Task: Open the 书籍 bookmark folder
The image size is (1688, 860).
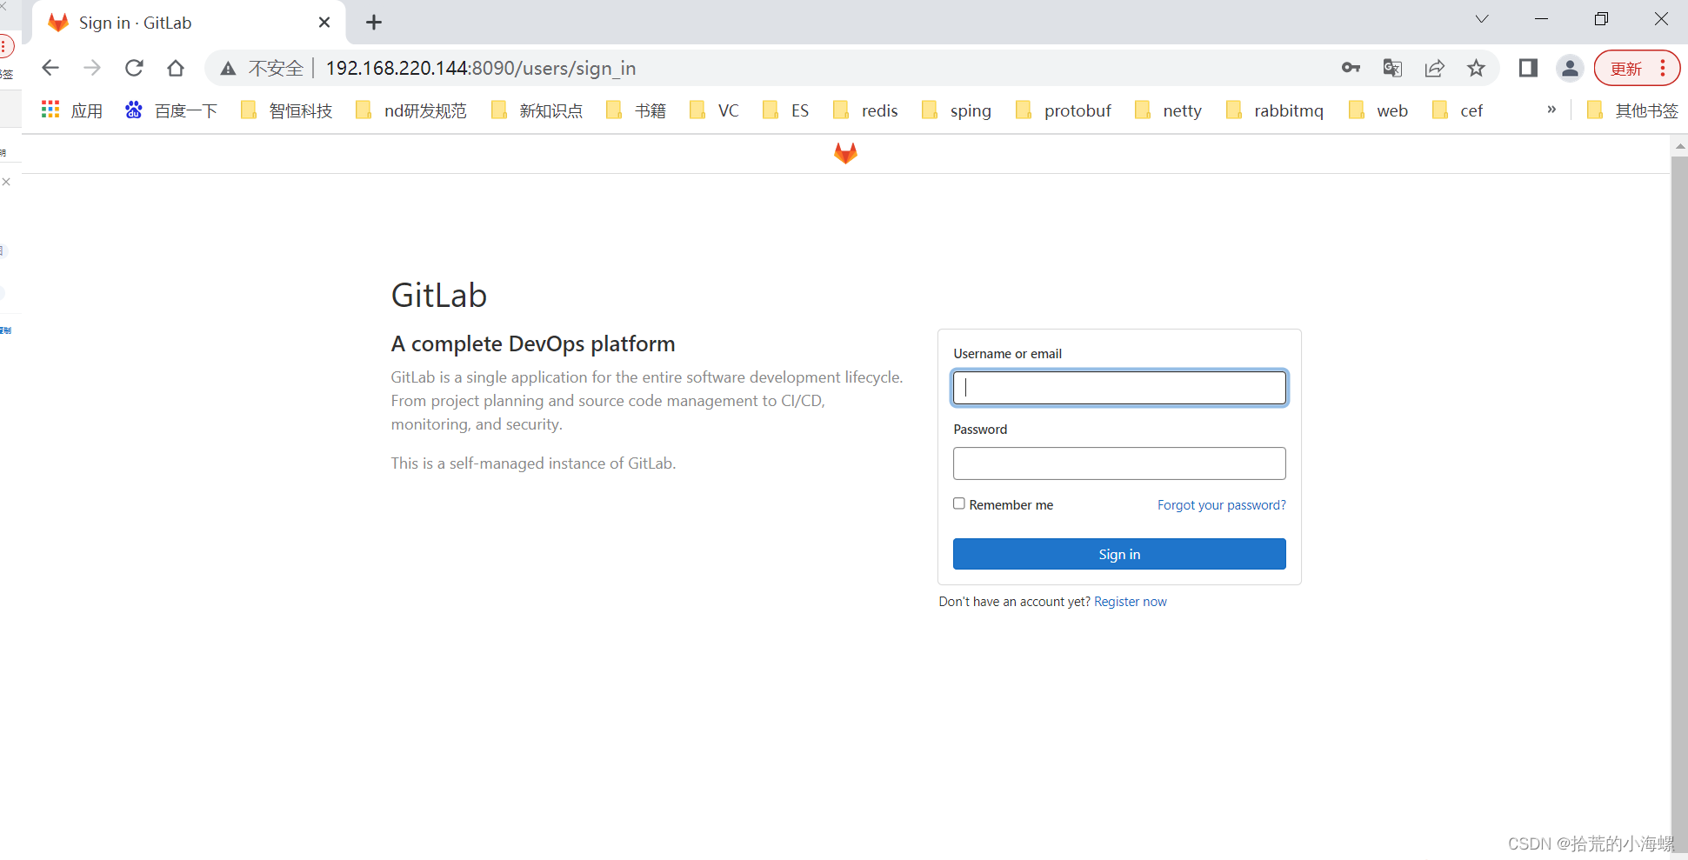Action: tap(637, 110)
